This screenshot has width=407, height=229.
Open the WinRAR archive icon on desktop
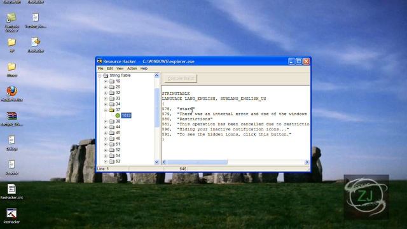coord(11,116)
